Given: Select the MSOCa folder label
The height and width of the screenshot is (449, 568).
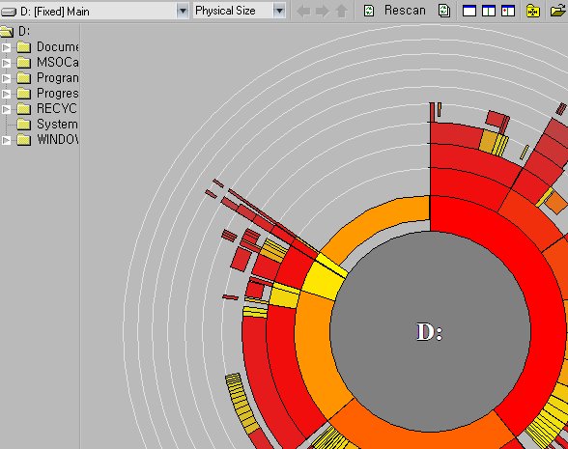Looking at the screenshot, I should (57, 63).
